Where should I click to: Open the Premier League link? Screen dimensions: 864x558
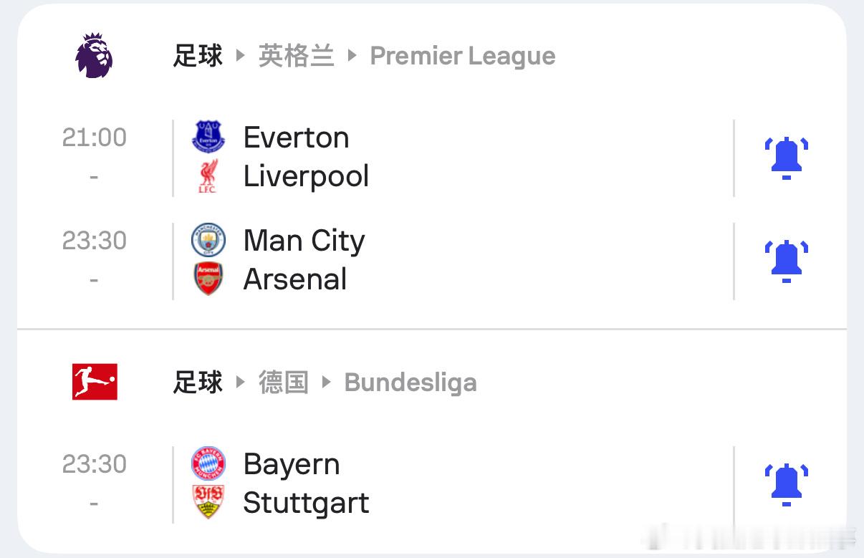coord(462,56)
